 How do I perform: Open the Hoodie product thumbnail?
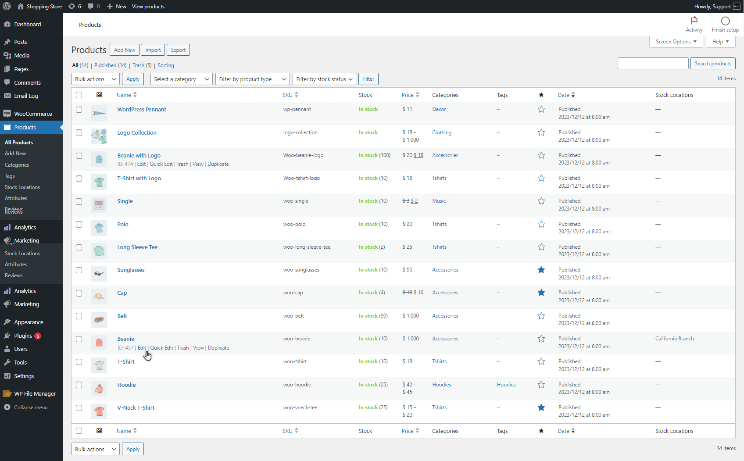(99, 389)
